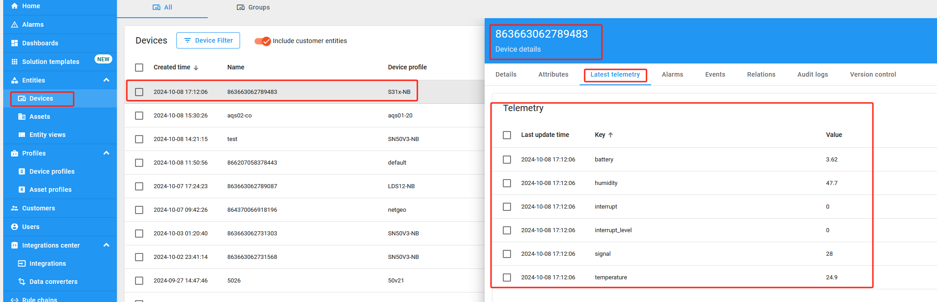Toggle Include customer entities switch
The height and width of the screenshot is (302, 937).
263,41
